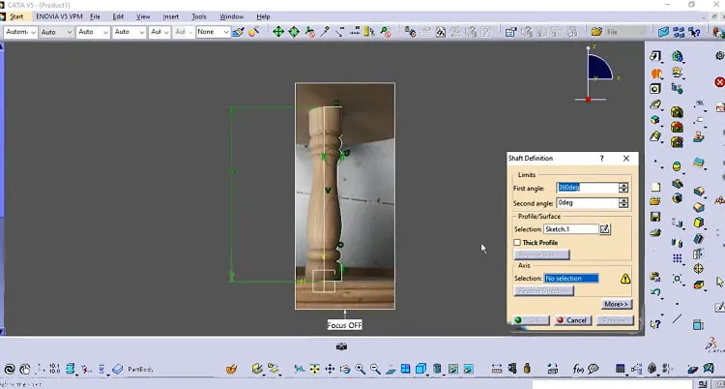
Task: Click the Reverse Side button
Action: (541, 254)
